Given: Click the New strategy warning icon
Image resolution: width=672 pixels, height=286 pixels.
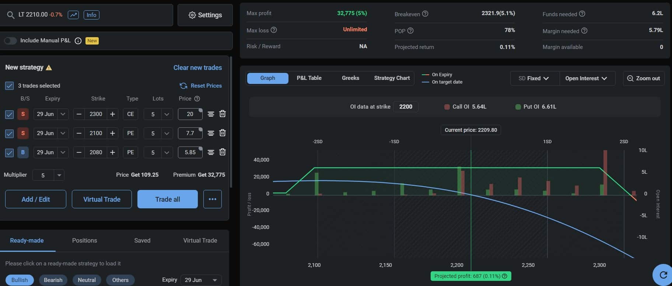Looking at the screenshot, I should pos(49,68).
